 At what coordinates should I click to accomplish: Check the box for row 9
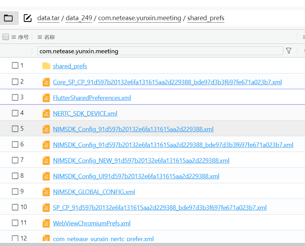click(15, 191)
